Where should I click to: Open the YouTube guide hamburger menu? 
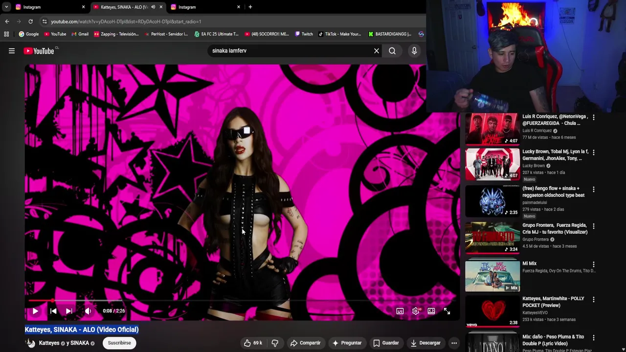(x=12, y=51)
